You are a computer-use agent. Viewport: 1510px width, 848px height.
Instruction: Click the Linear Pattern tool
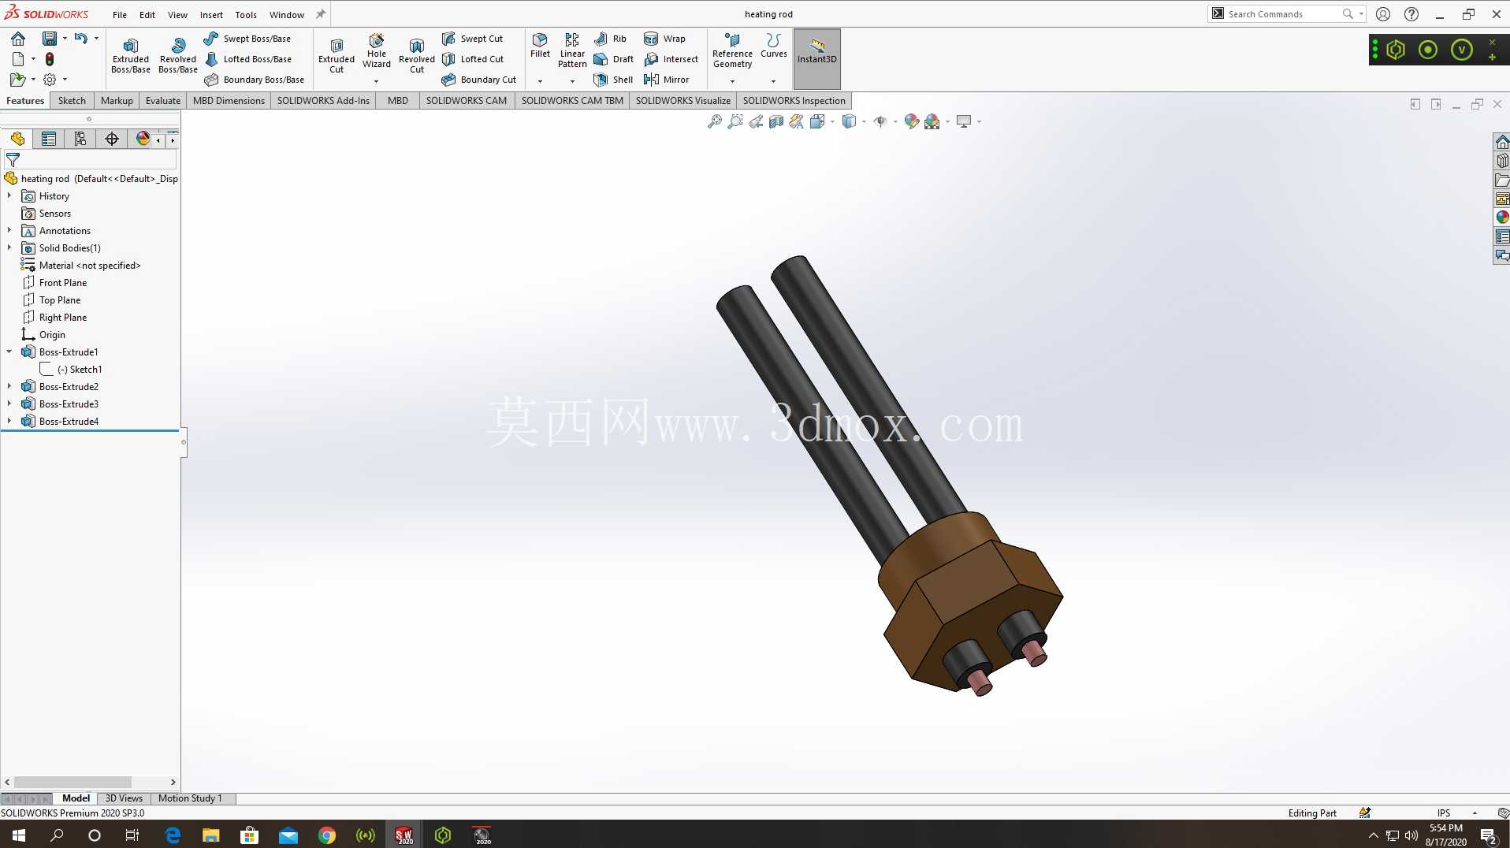pos(572,50)
